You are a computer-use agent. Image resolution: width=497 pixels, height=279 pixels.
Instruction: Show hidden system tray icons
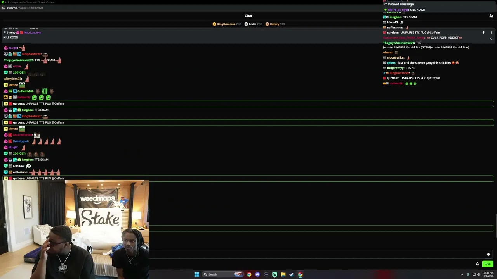tap(462, 274)
